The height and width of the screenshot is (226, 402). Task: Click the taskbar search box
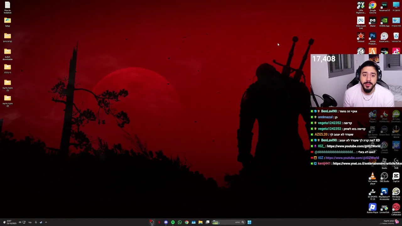coord(228,222)
